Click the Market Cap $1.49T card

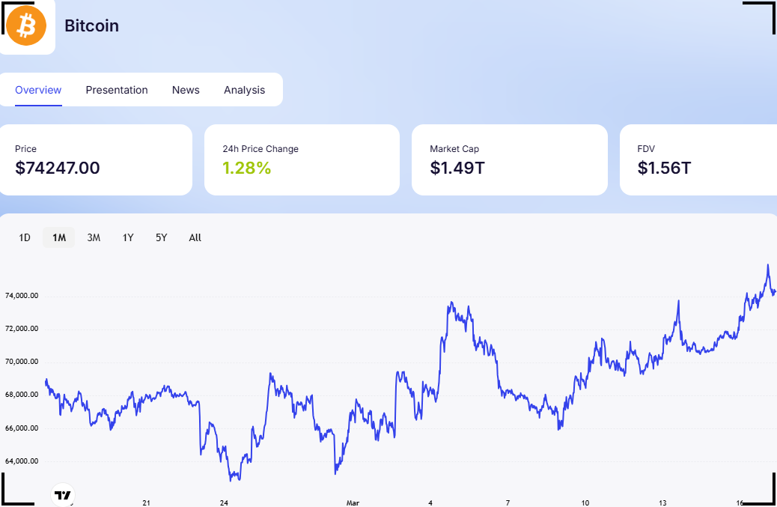click(x=509, y=160)
